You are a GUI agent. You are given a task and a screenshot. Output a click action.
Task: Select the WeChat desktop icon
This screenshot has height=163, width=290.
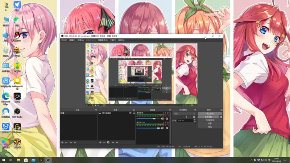point(17,21)
